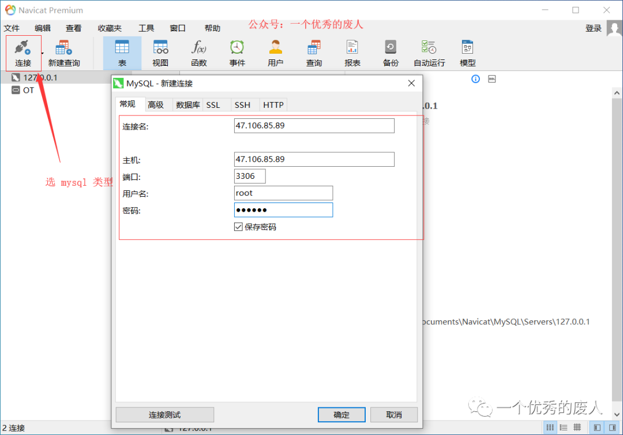This screenshot has height=435, width=623.
Task: Click scroll-up arrow of right scrollbar
Action: pos(617,93)
